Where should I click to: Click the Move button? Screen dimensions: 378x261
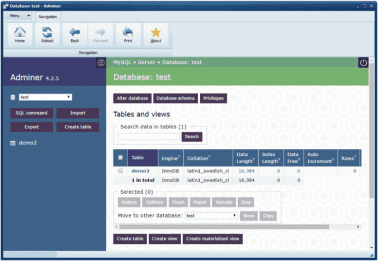249,216
